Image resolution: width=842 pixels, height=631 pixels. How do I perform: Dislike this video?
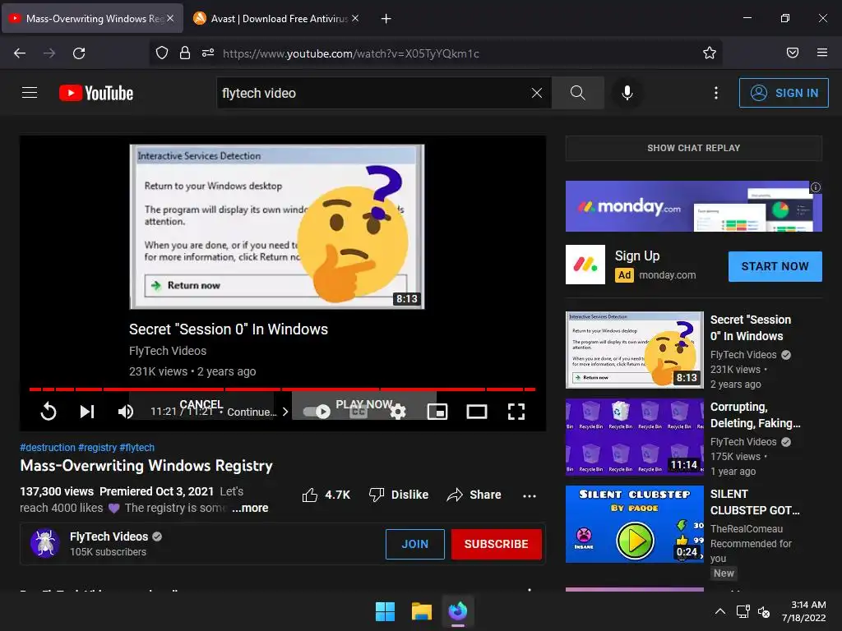click(x=399, y=495)
